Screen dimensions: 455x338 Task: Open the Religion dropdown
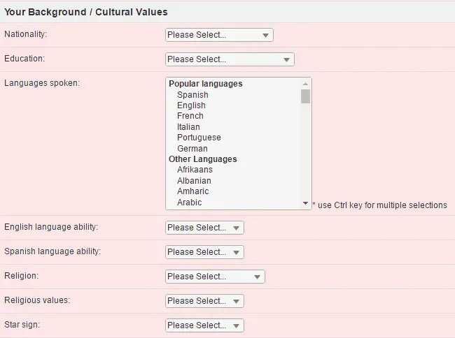[215, 277]
